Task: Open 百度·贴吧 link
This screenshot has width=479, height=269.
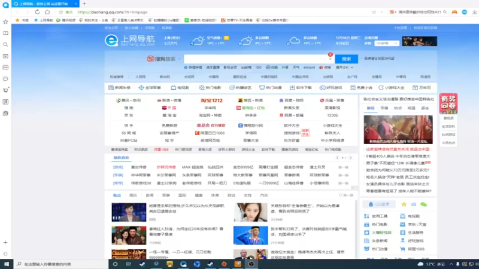Action: tap(291, 100)
